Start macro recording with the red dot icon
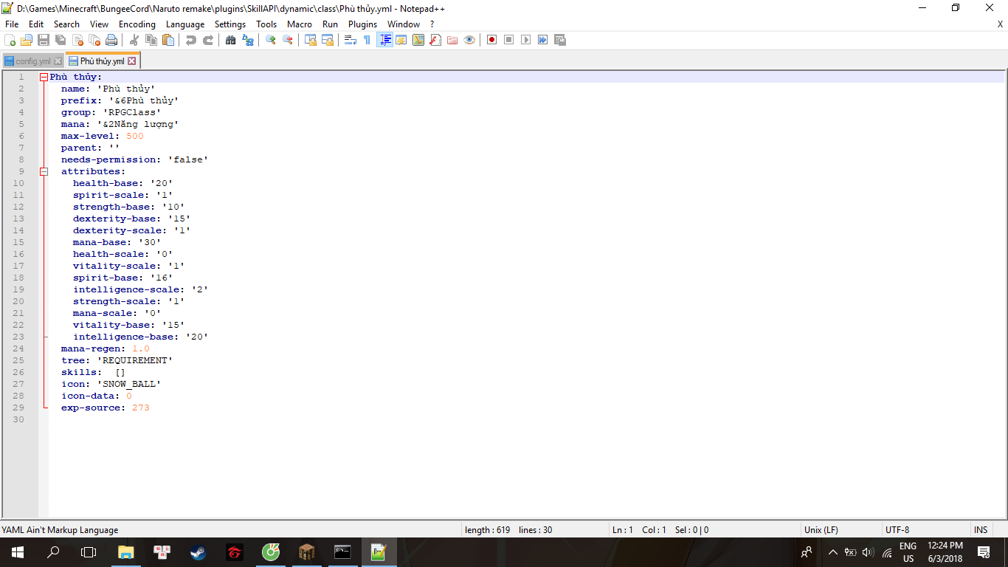This screenshot has height=567, width=1008. coord(491,40)
